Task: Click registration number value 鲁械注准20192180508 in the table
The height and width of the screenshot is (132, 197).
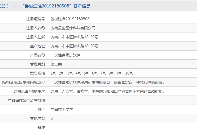Action: (70, 19)
